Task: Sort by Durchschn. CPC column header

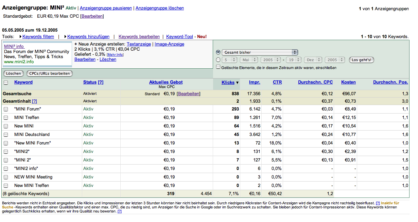Action: tap(315, 82)
